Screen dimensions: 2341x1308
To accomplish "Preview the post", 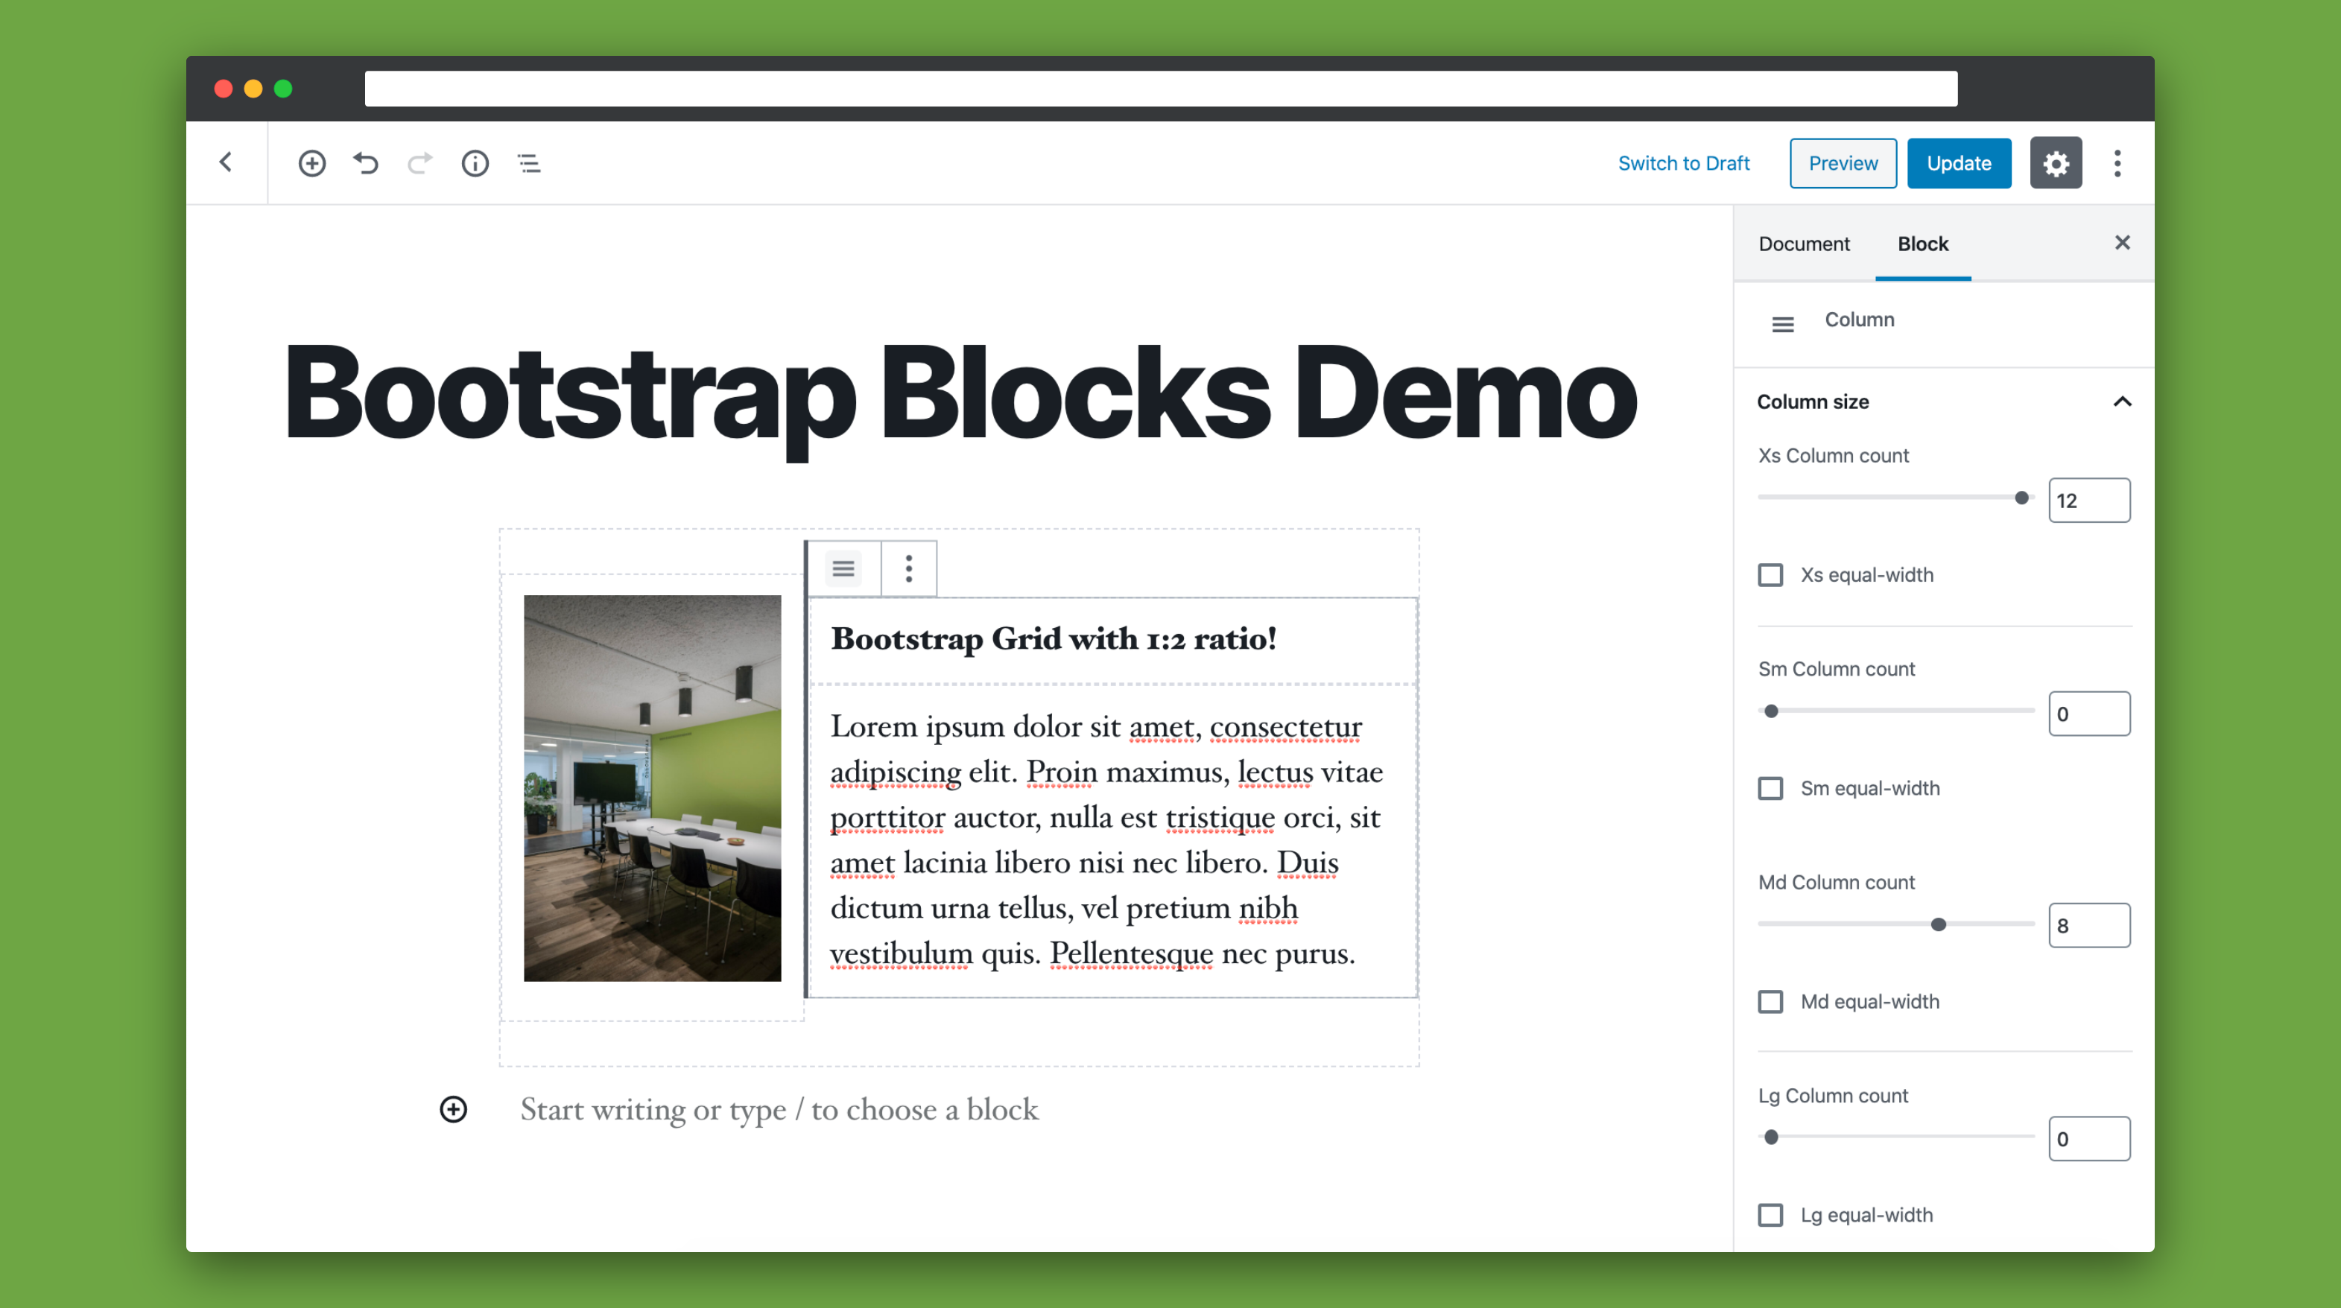I will pyautogui.click(x=1843, y=164).
